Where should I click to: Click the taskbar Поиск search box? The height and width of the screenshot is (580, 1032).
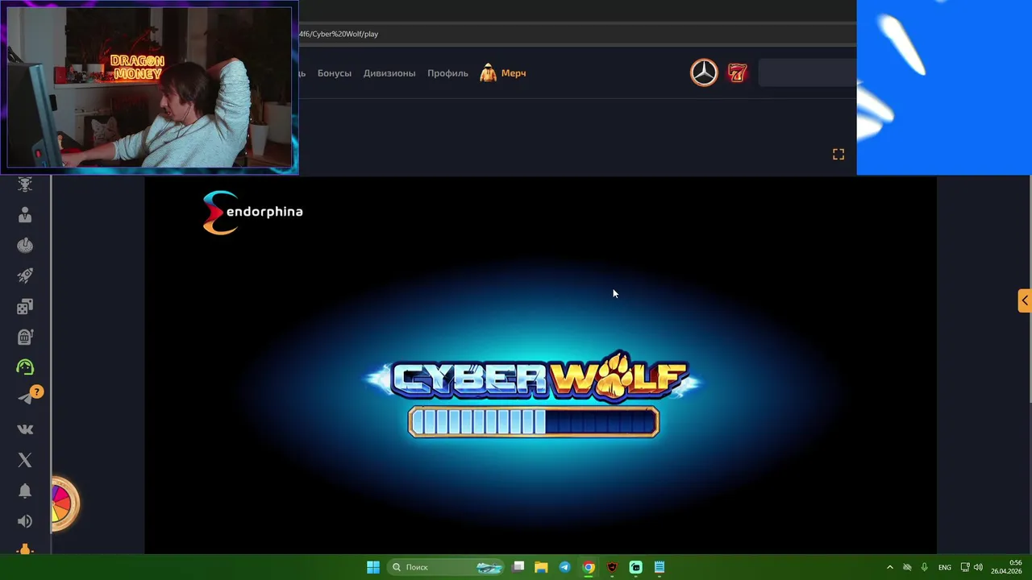(x=445, y=567)
